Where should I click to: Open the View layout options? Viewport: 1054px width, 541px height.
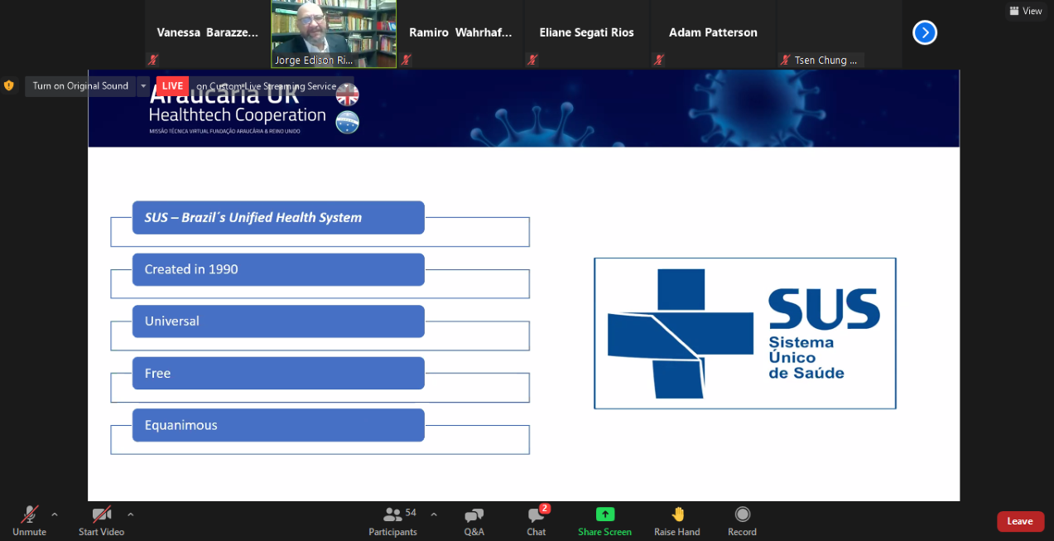click(1026, 11)
